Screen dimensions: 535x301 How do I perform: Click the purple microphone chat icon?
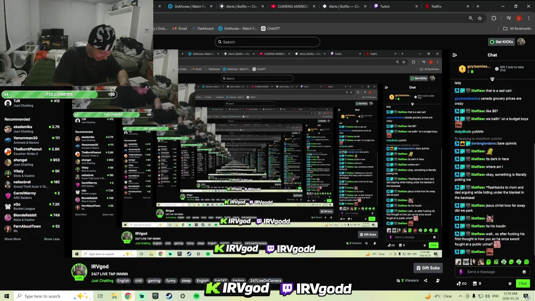[461, 272]
